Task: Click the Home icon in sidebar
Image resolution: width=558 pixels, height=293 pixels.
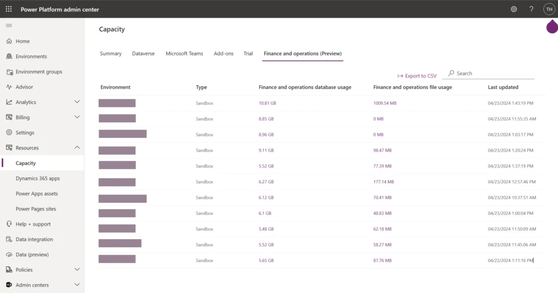Action: pyautogui.click(x=9, y=41)
